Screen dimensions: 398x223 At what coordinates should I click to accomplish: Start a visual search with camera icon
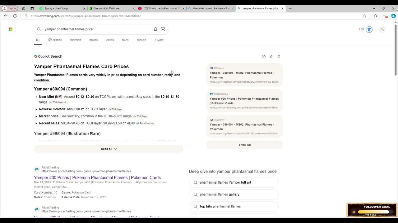163,29
